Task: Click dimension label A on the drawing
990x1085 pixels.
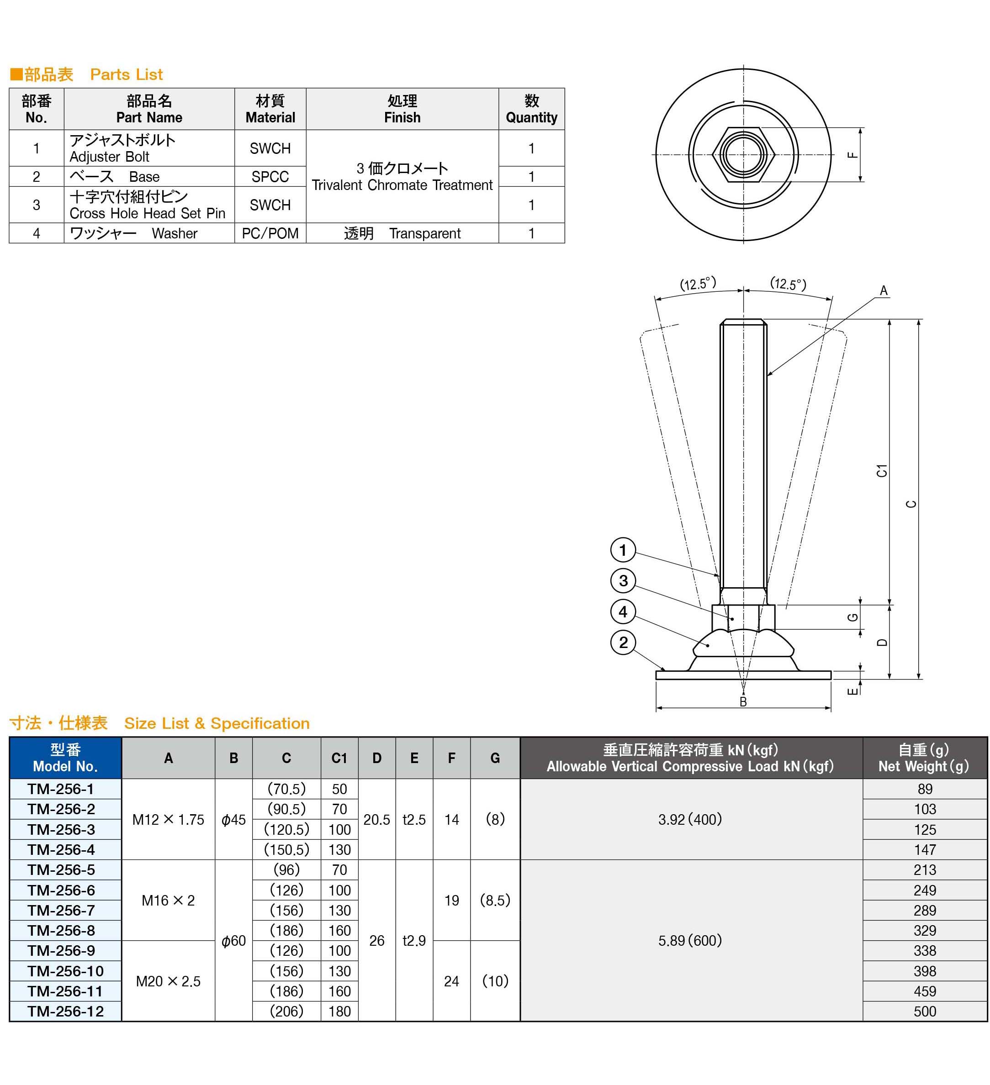Action: click(884, 290)
